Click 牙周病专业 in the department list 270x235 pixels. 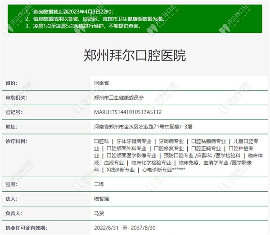coord(171,141)
